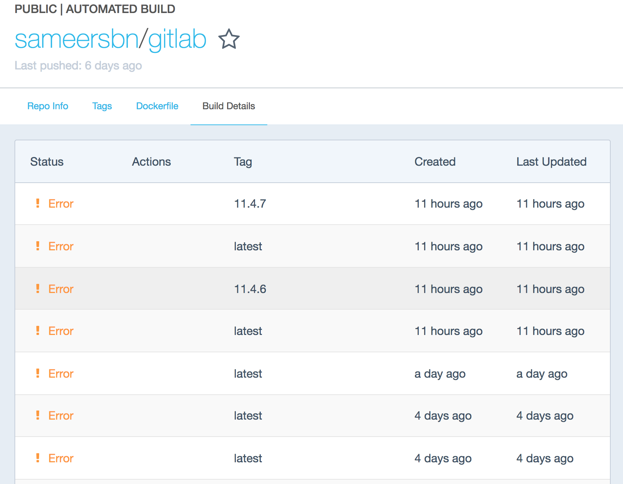Image resolution: width=623 pixels, height=484 pixels.
Task: Select the tag cell '11.4.6'
Action: (250, 289)
